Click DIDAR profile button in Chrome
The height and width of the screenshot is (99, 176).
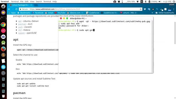click(x=172, y=5)
